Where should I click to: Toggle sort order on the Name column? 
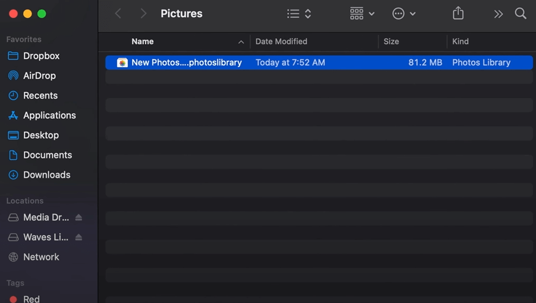(142, 41)
